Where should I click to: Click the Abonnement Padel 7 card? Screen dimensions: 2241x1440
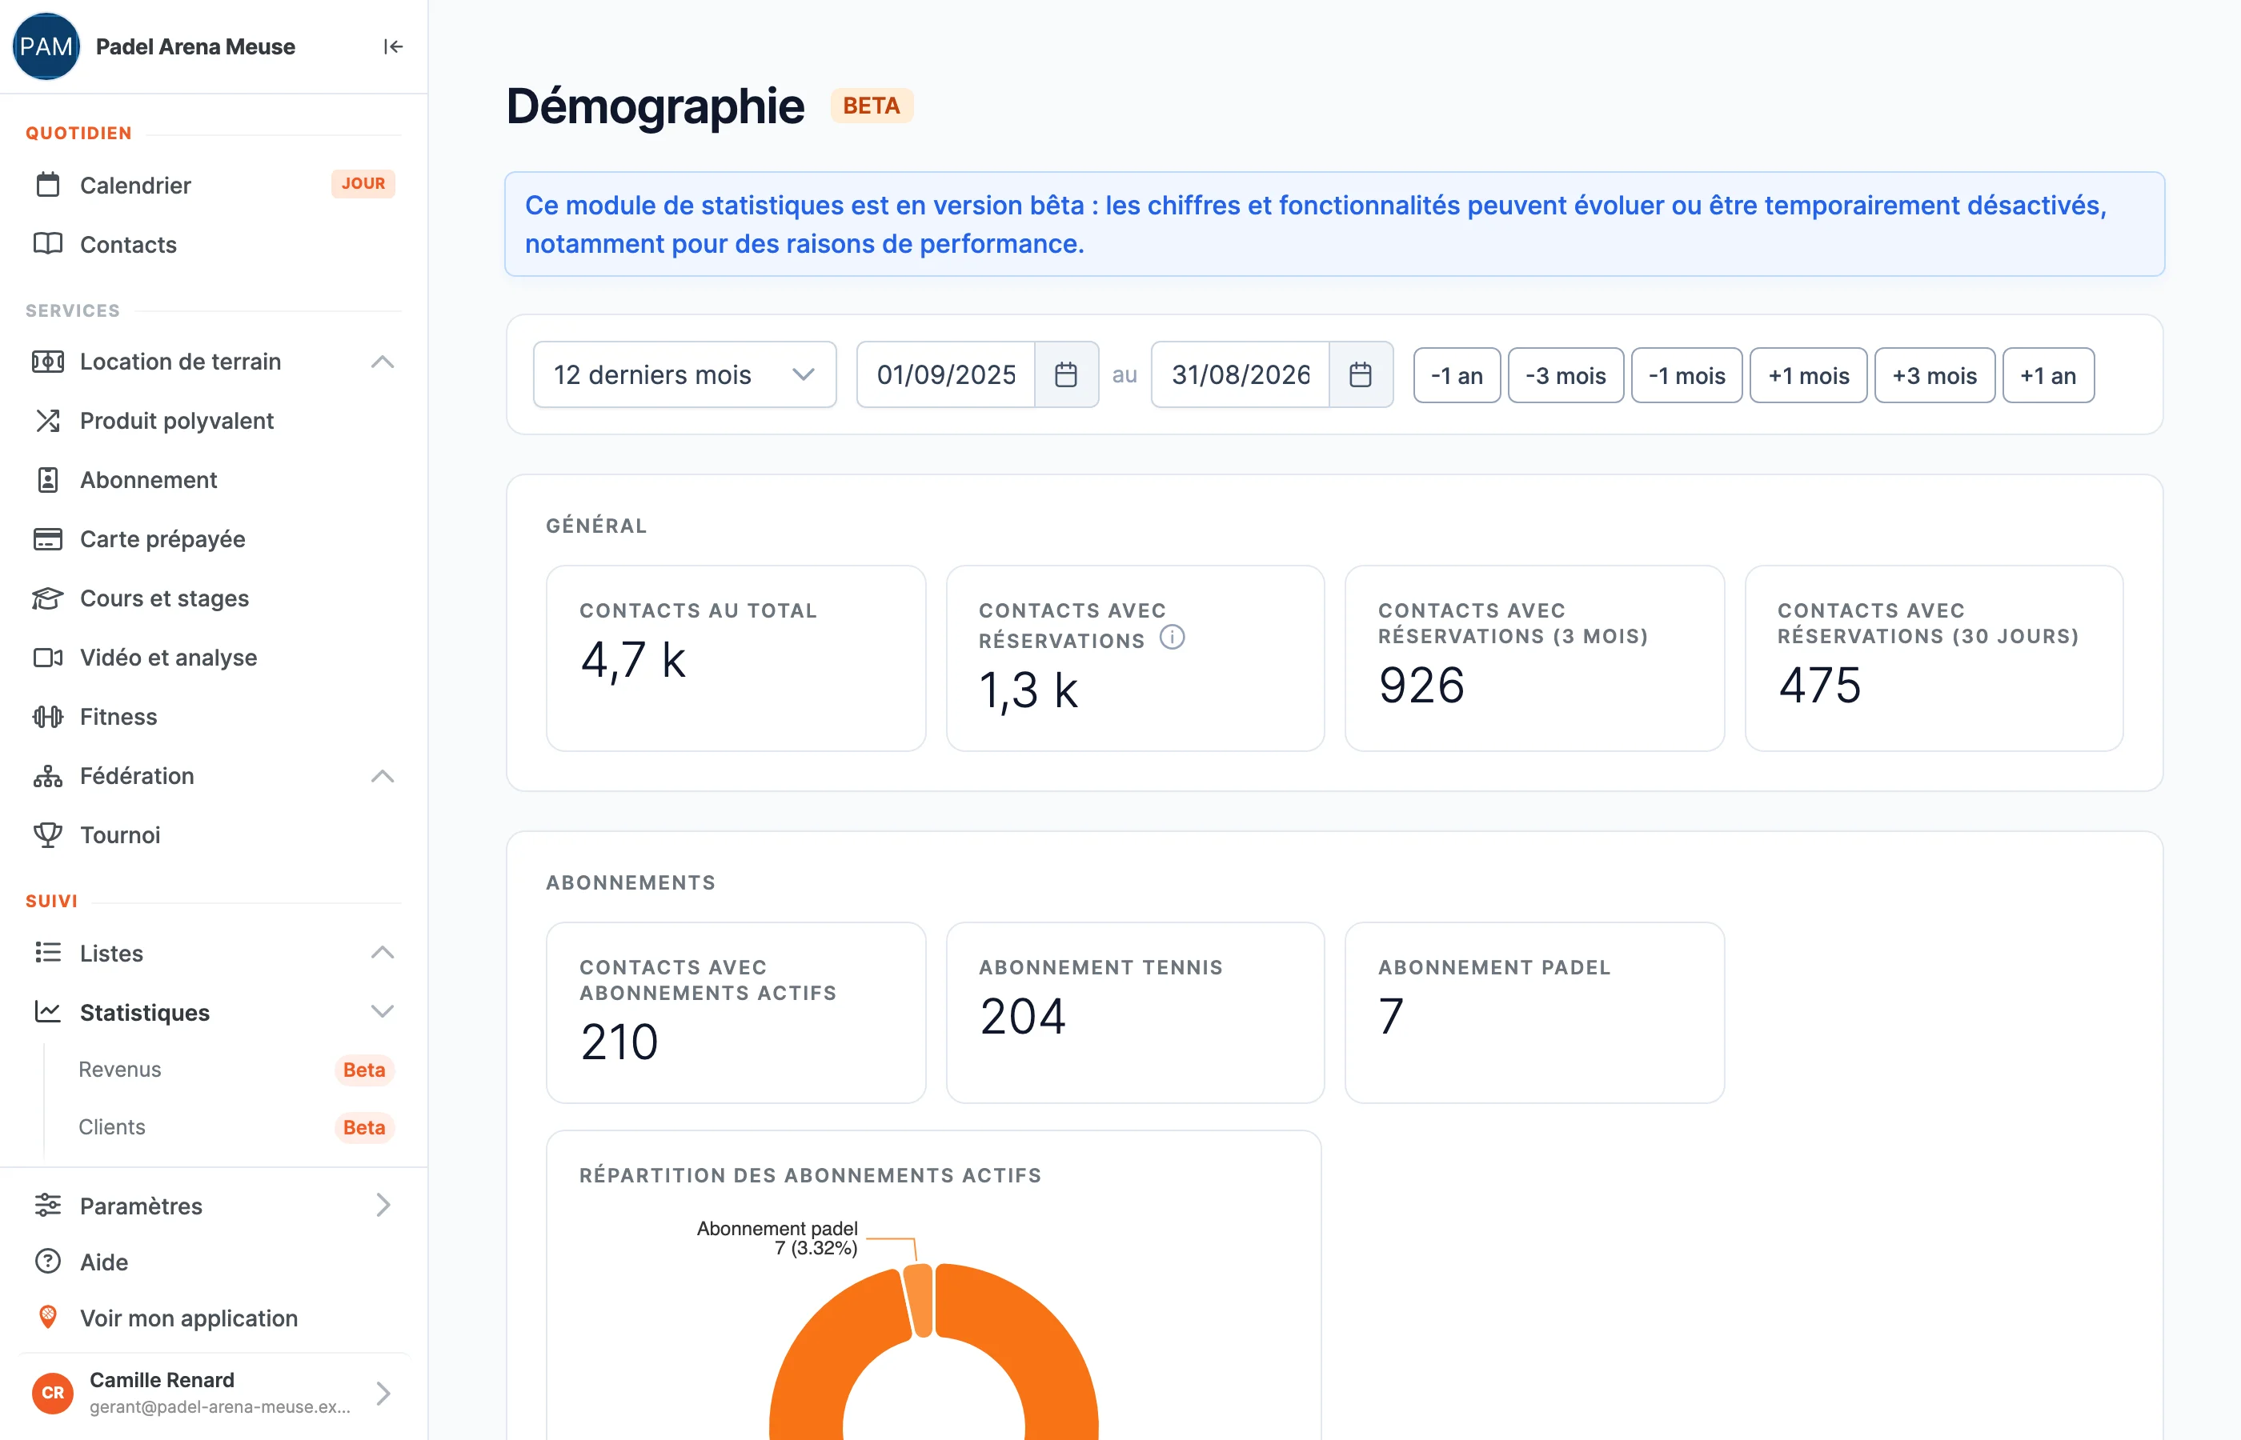click(x=1534, y=1013)
